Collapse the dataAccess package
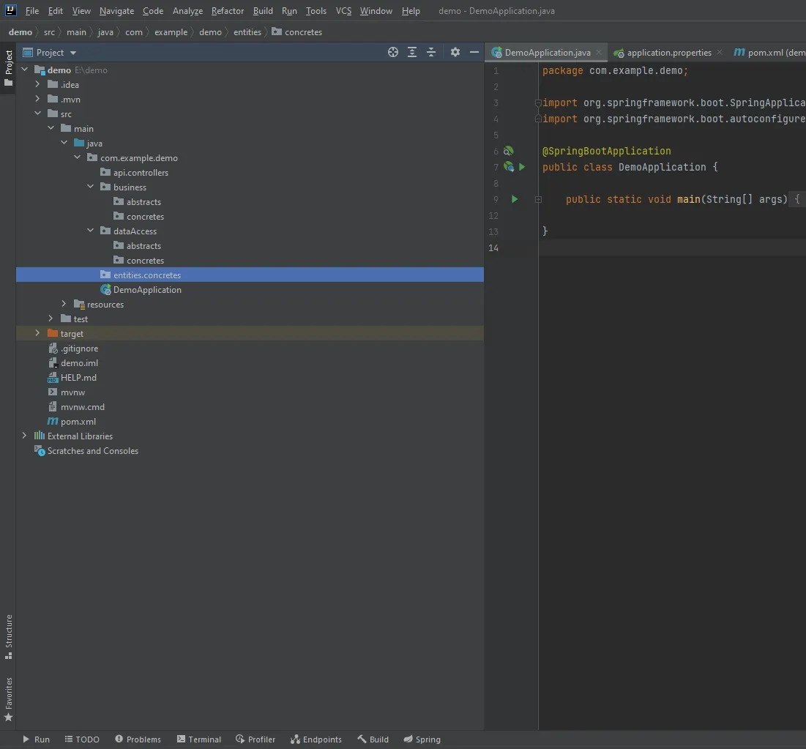This screenshot has height=749, width=806. pos(90,231)
